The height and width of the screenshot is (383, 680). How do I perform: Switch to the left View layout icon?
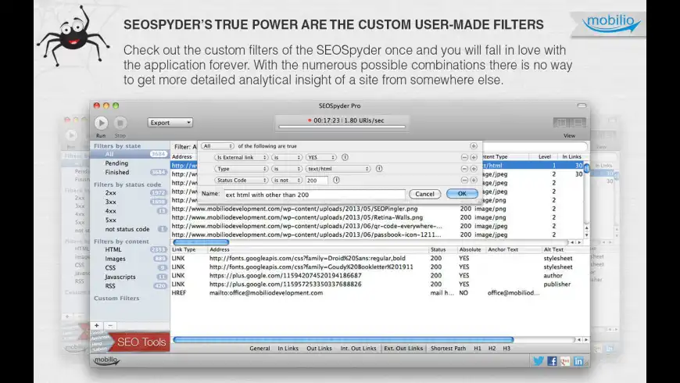562,123
